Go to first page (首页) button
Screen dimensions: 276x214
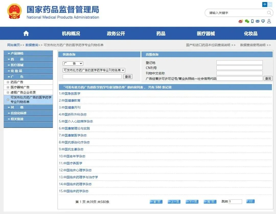tap(156, 202)
